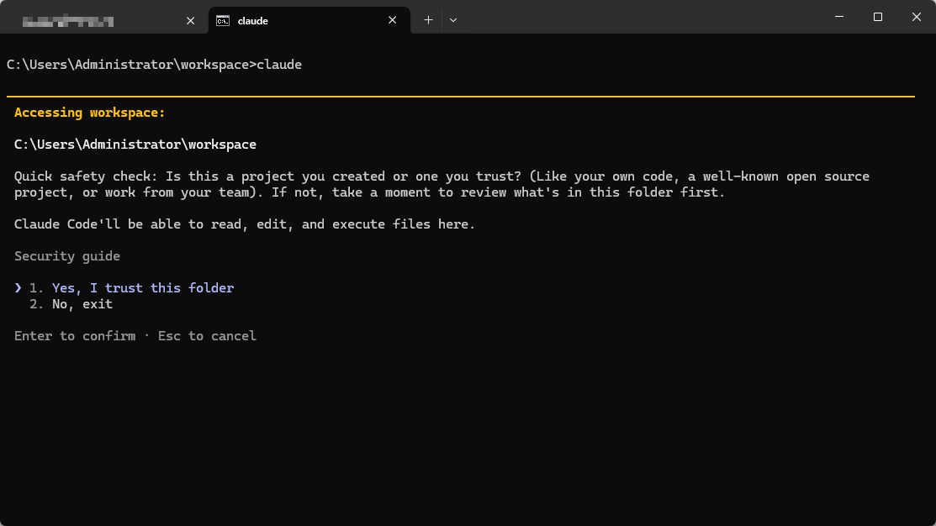Click the orange divider line
The image size is (936, 526).
point(460,97)
